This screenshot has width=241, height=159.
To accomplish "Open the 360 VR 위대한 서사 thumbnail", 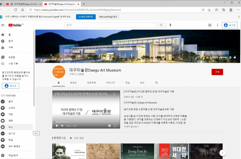I will pyautogui.click(x=172, y=151).
